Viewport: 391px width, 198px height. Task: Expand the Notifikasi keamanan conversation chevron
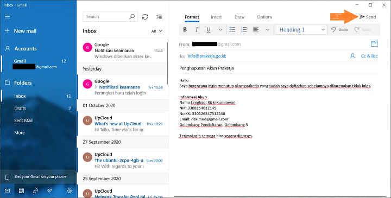pyautogui.click(x=96, y=87)
